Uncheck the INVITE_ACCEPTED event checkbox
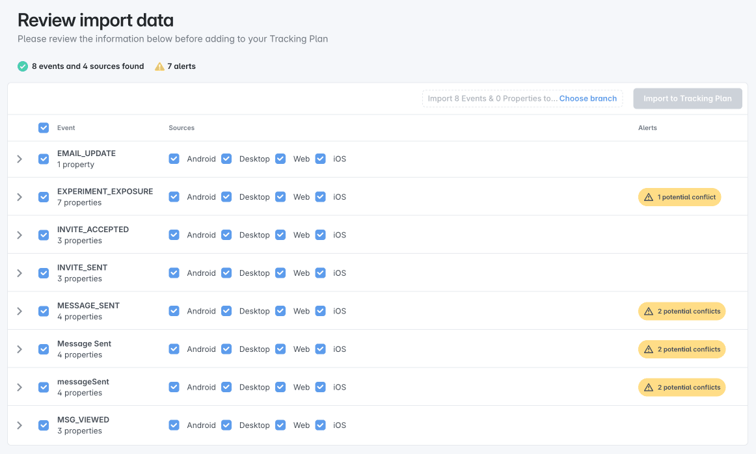756x454 pixels. (44, 235)
